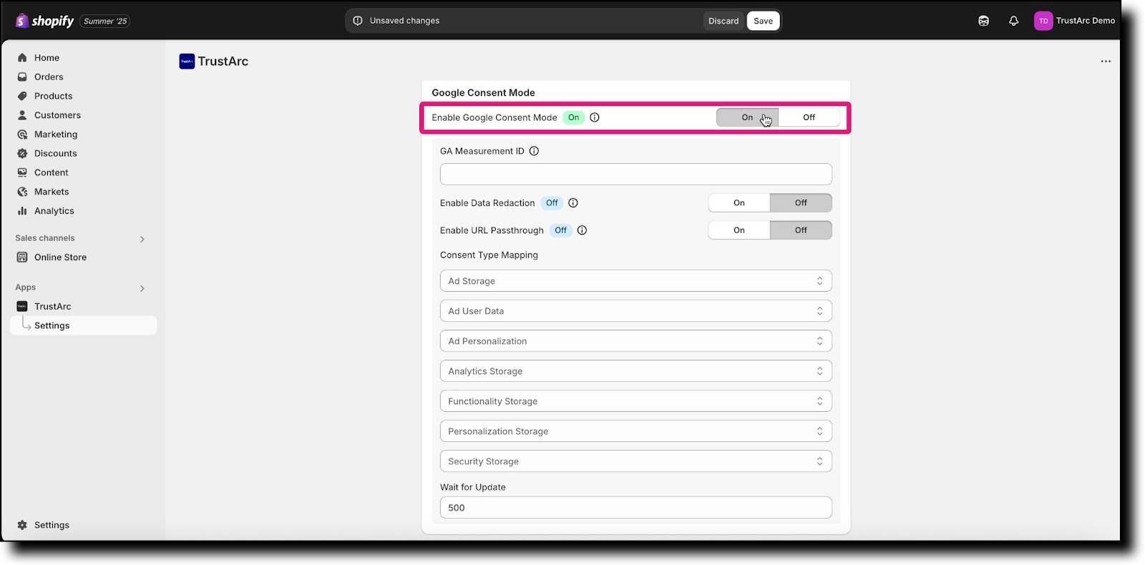
Task: Click the Shopify logo in top bar
Action: pyautogui.click(x=44, y=21)
